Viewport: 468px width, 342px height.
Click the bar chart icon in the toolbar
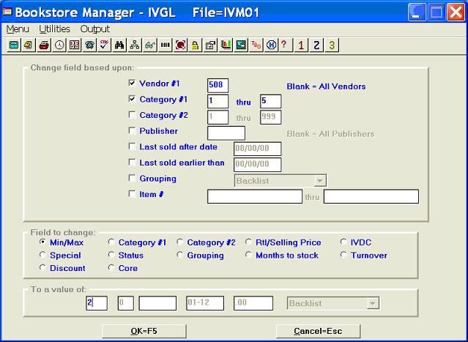[225, 45]
